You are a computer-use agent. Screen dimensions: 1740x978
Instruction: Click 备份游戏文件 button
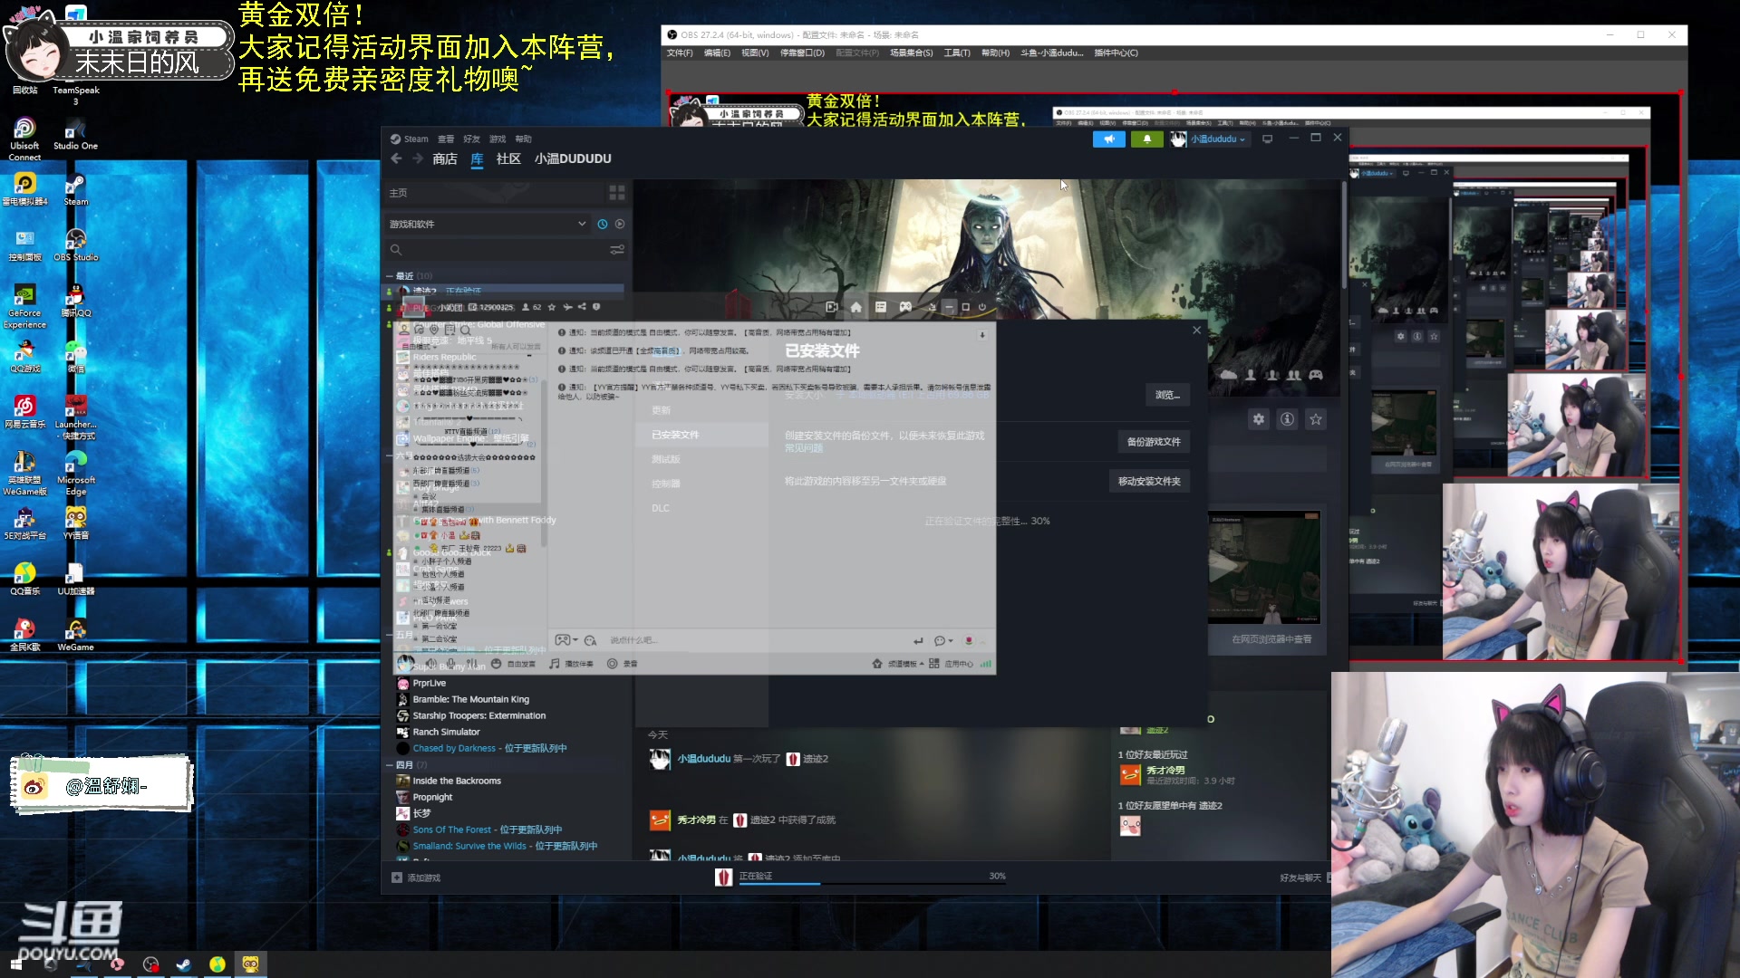point(1153,442)
